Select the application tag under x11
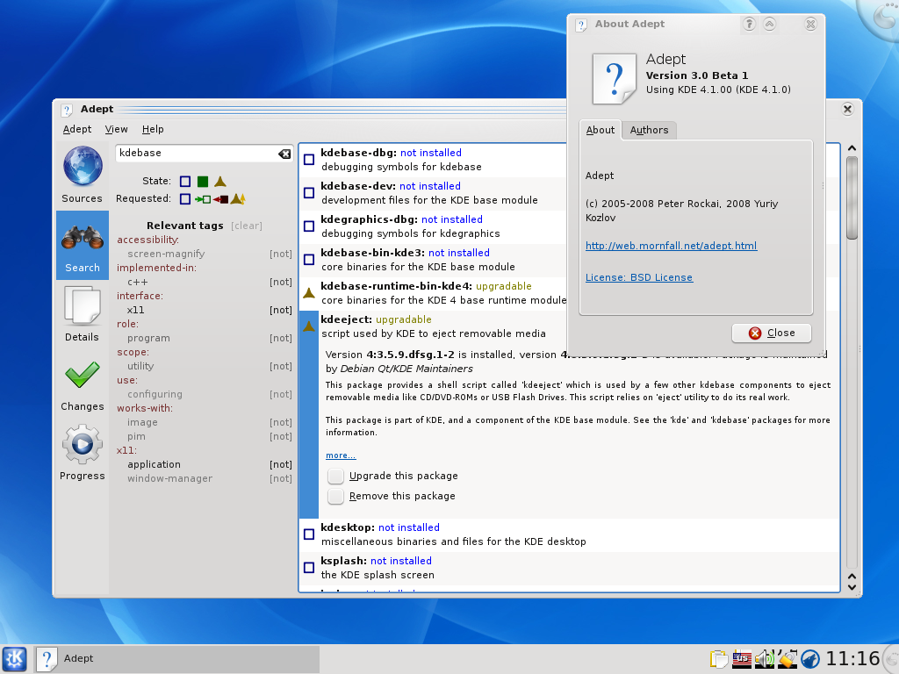Image resolution: width=899 pixels, height=674 pixels. point(154,465)
